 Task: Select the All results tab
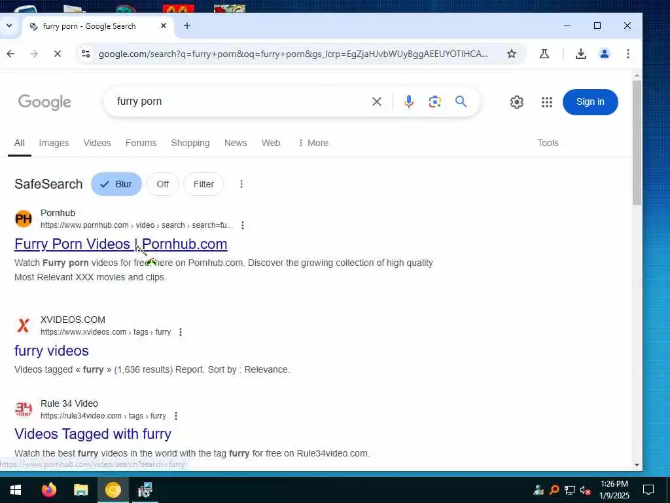tap(19, 143)
